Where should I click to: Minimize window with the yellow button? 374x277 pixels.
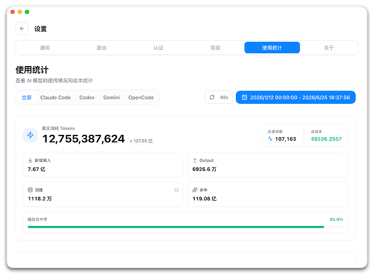20,12
